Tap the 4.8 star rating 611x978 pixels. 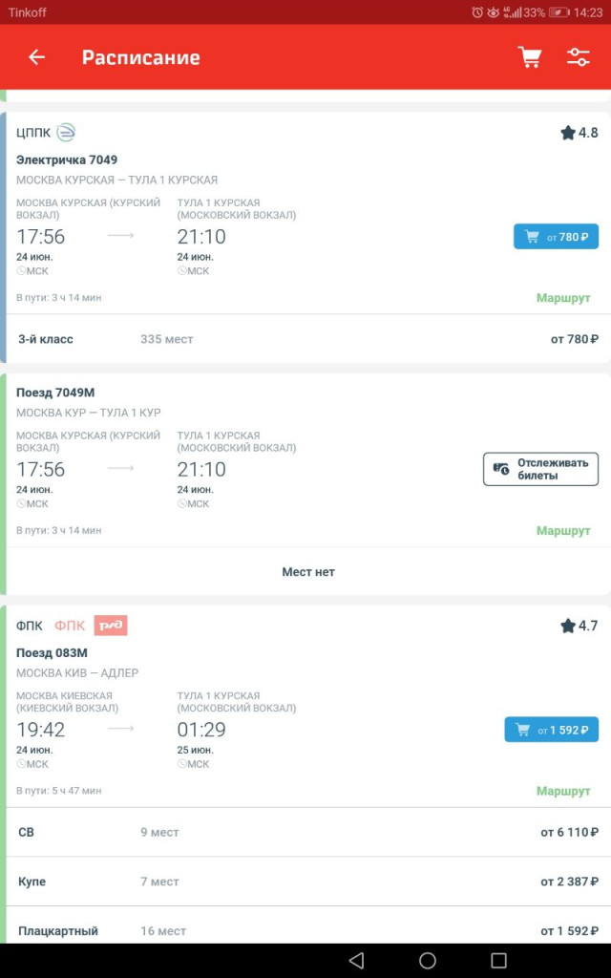click(579, 133)
